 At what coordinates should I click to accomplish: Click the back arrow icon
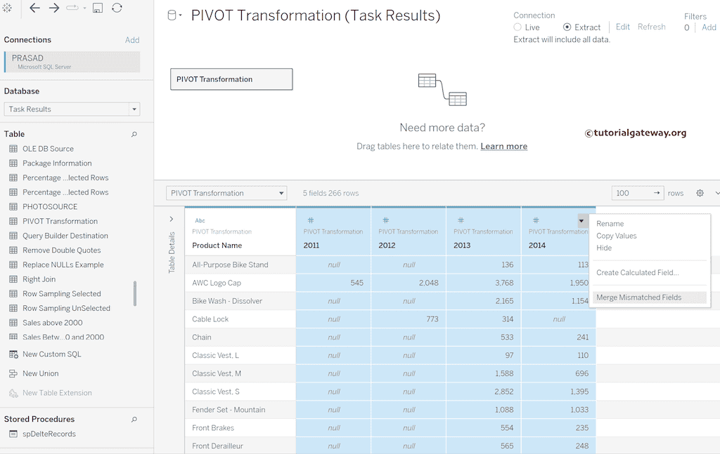click(x=34, y=8)
